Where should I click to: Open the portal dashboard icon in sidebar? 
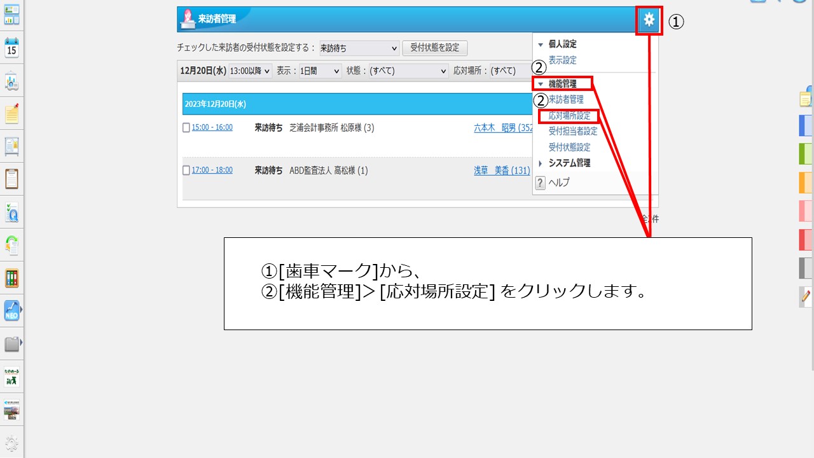[11, 15]
